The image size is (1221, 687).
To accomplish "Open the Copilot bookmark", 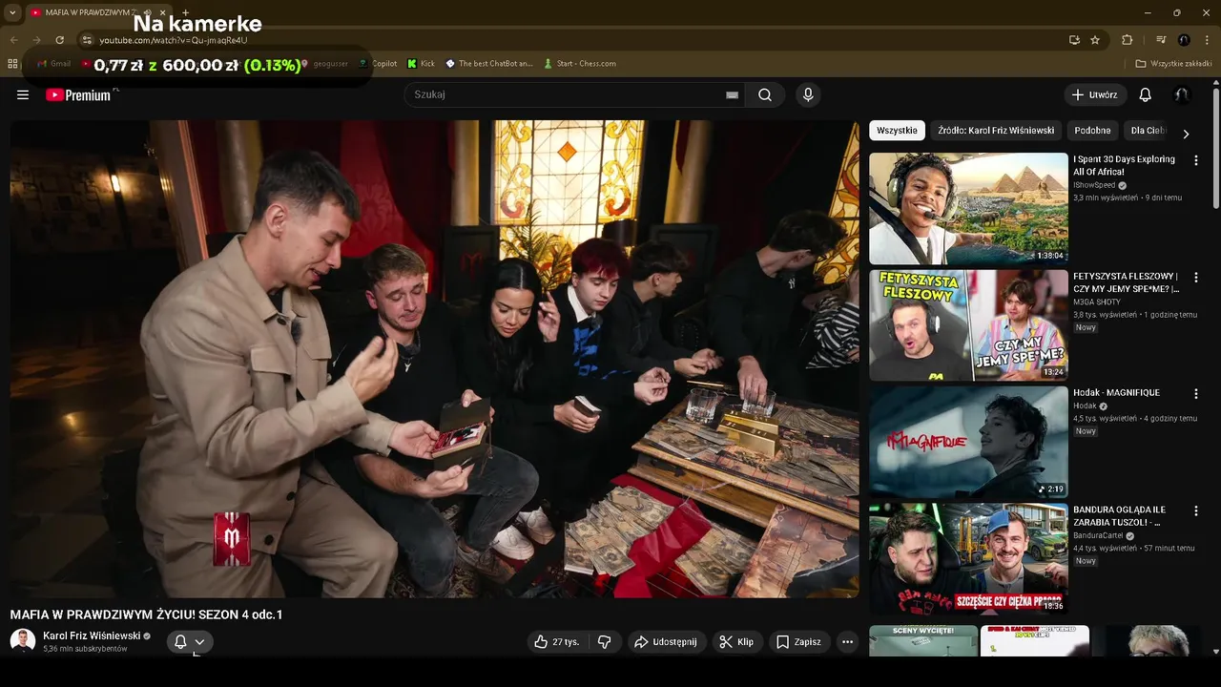I will 378,64.
